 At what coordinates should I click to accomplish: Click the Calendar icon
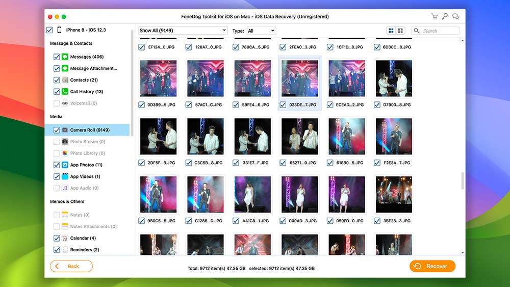(x=65, y=238)
